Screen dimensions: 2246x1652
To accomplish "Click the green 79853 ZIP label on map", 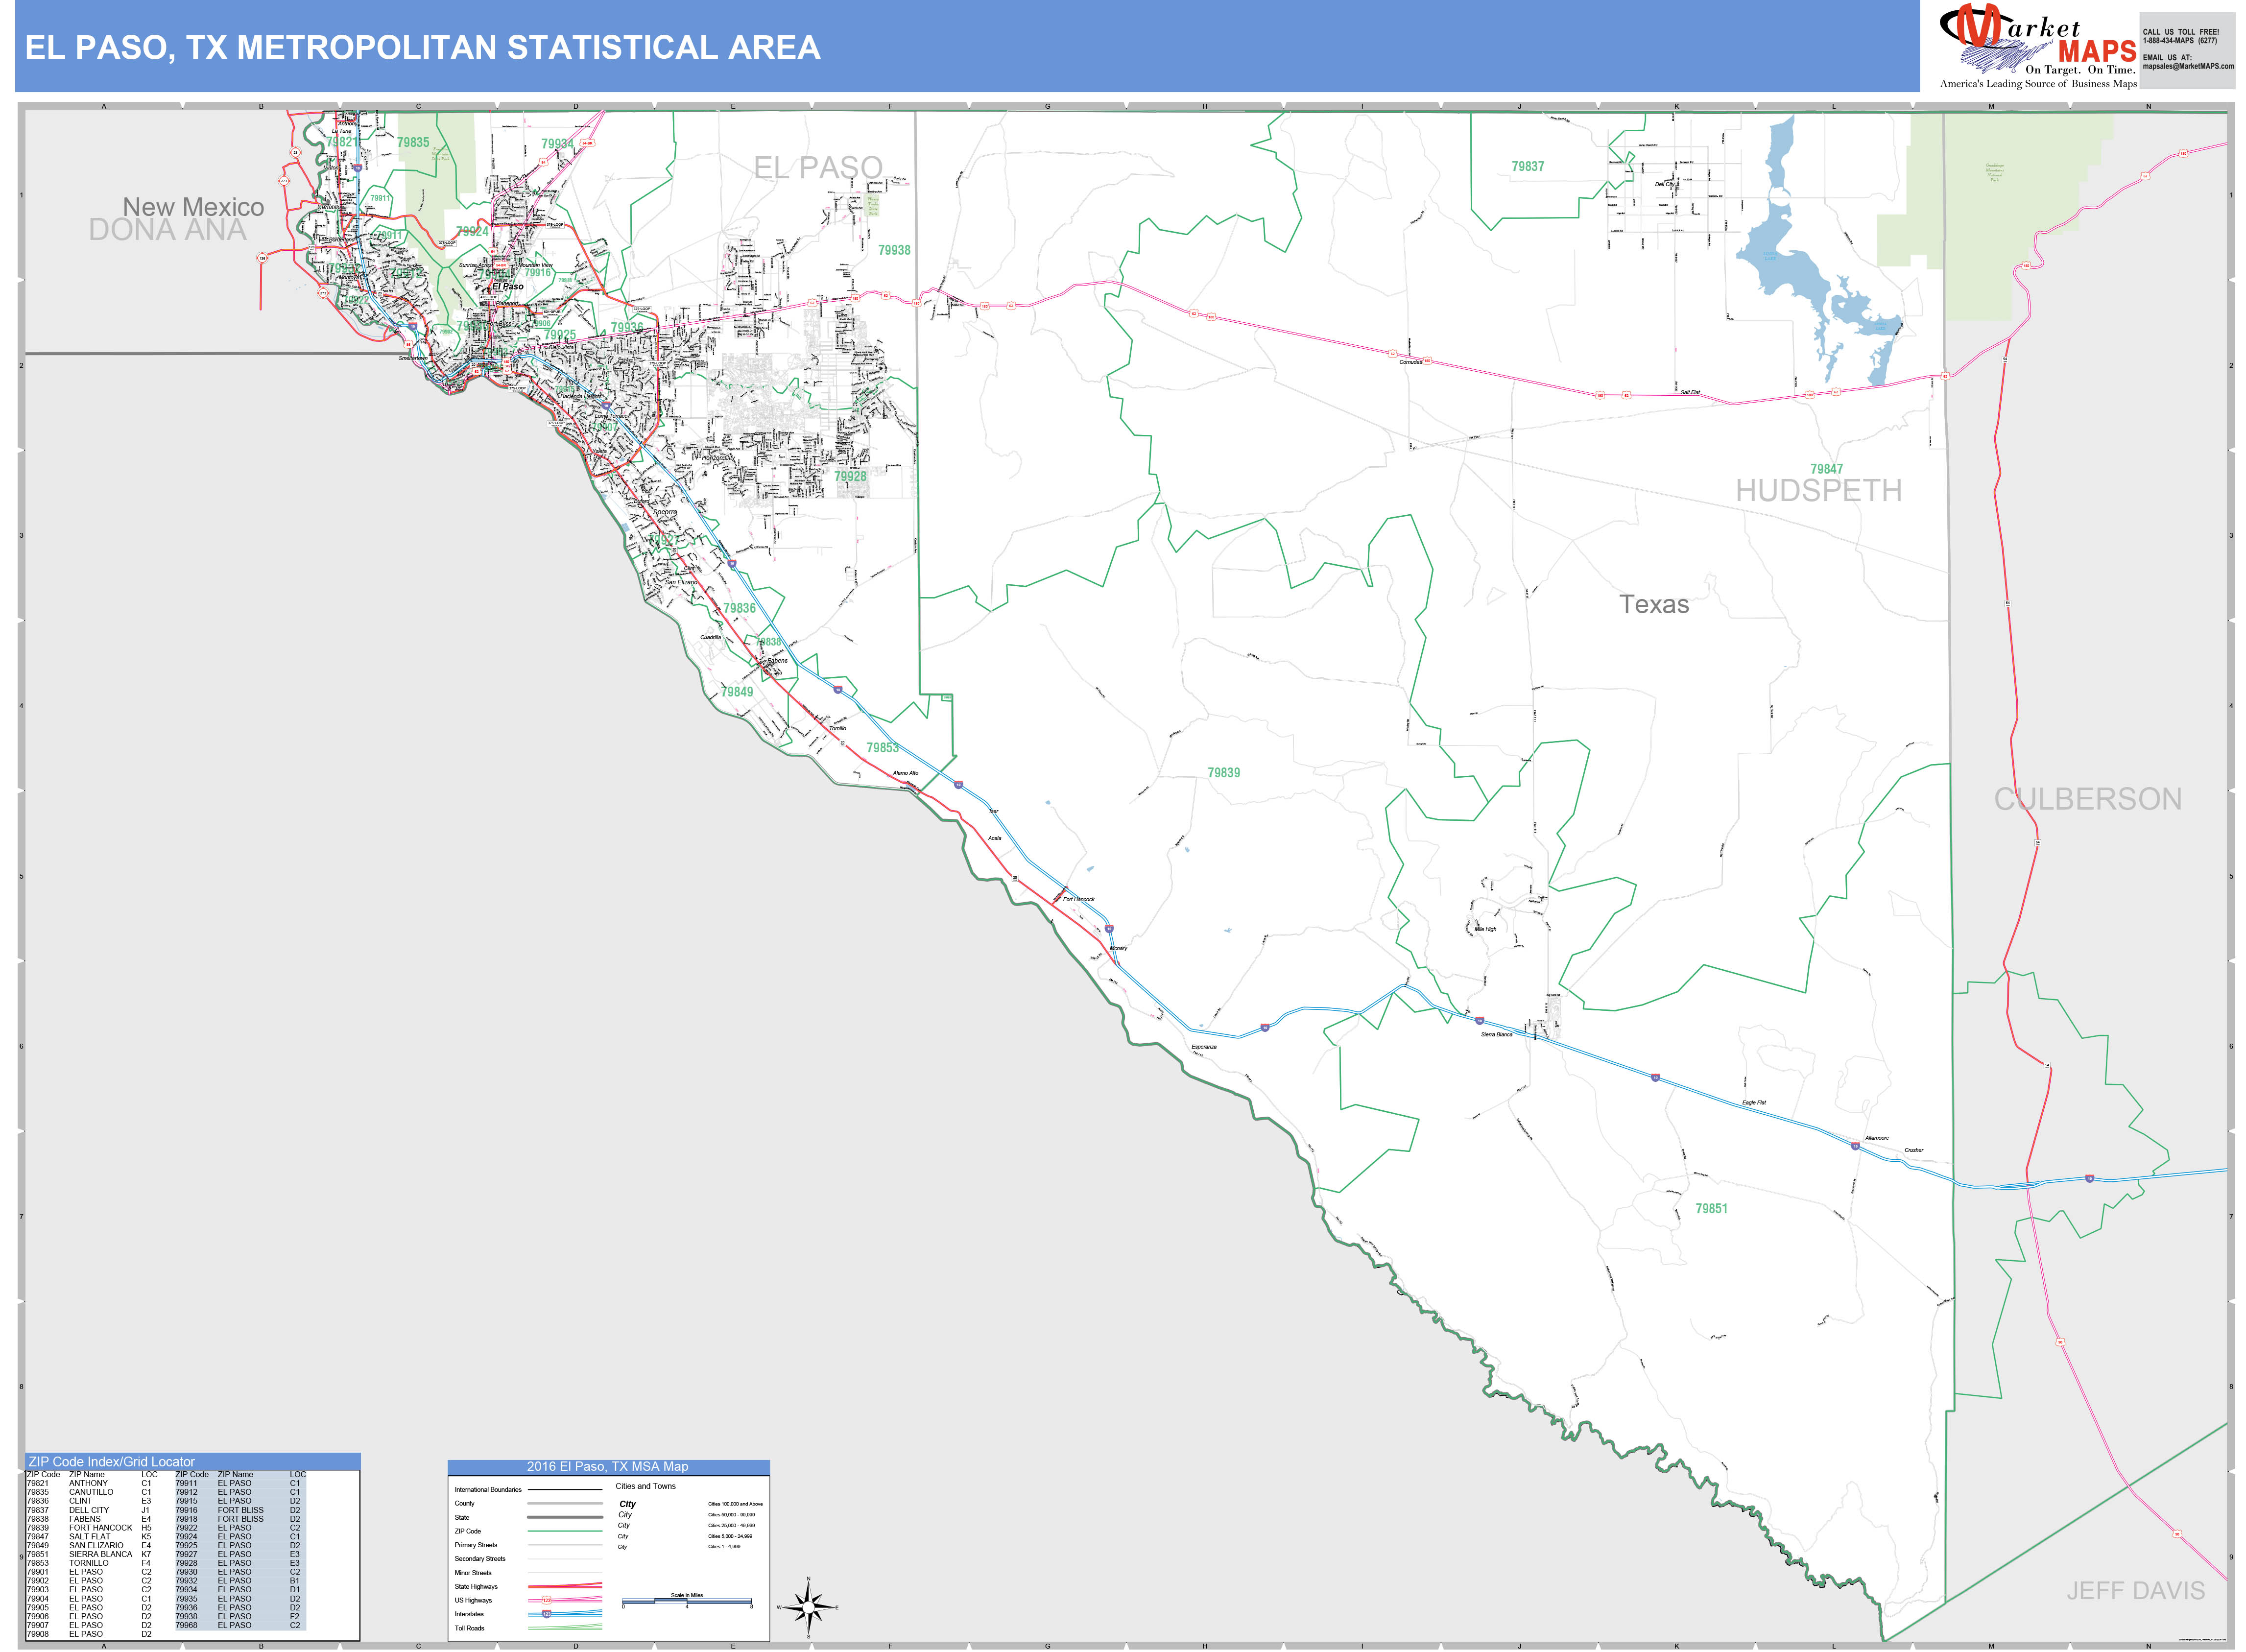I will (882, 748).
